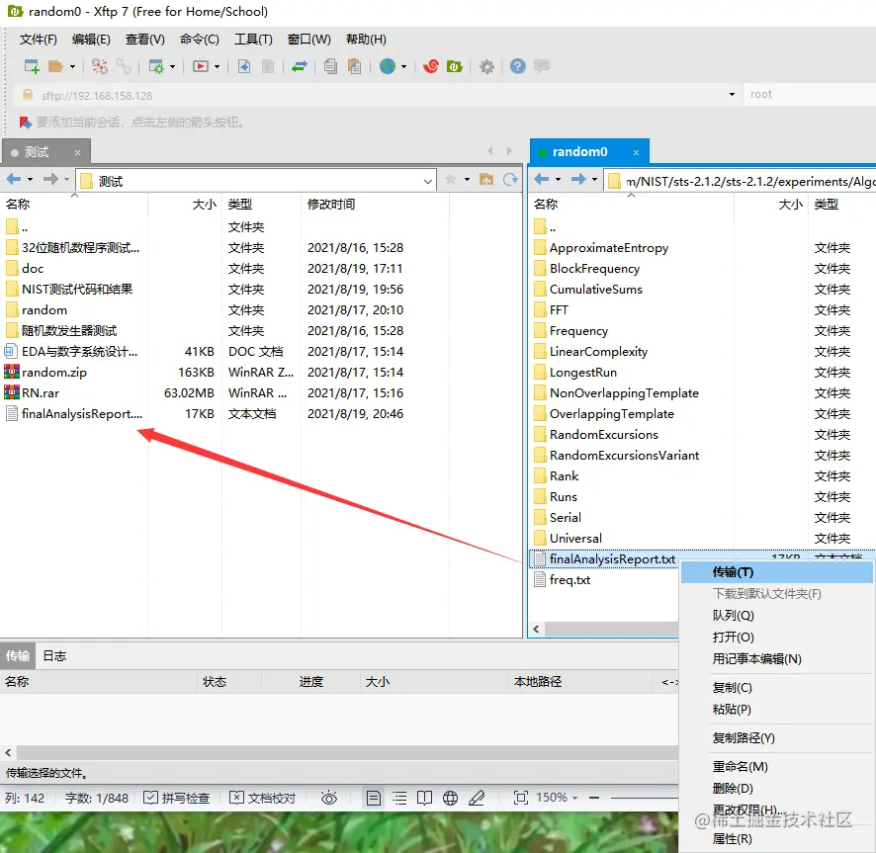This screenshot has width=876, height=853.
Task: Open the 编辑(E) menu
Action: pos(91,40)
